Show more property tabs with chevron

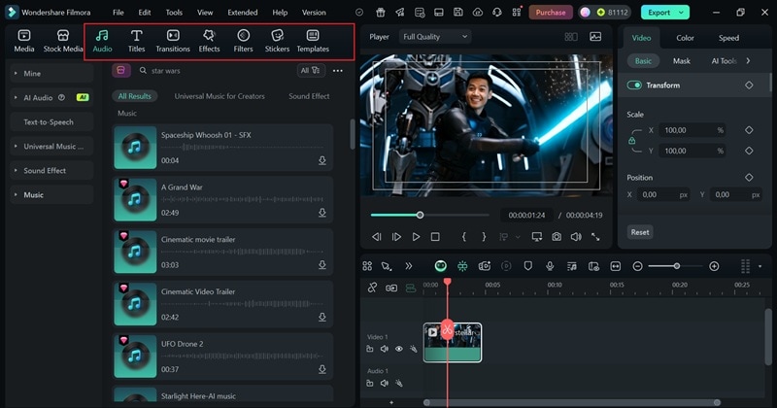click(748, 61)
